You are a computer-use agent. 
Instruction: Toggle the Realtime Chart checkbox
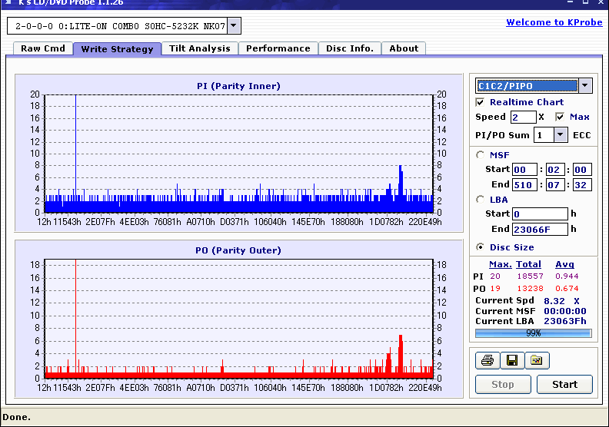point(481,102)
